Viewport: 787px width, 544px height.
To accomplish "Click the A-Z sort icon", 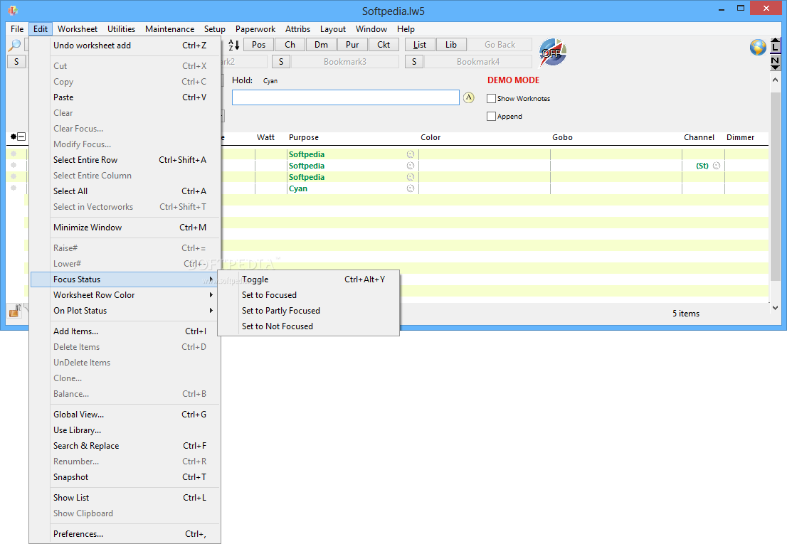I will [x=233, y=45].
